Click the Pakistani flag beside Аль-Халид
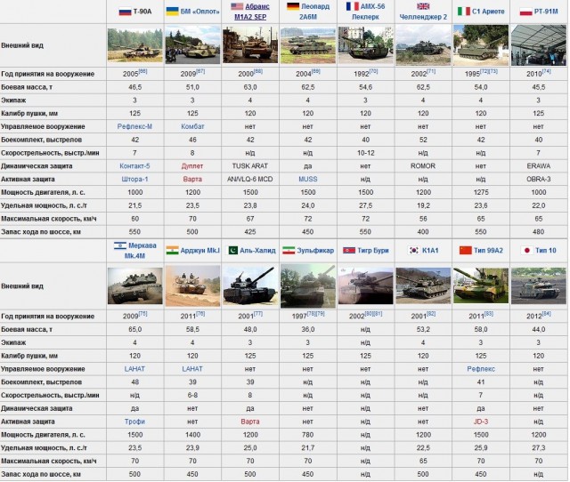 pos(232,251)
